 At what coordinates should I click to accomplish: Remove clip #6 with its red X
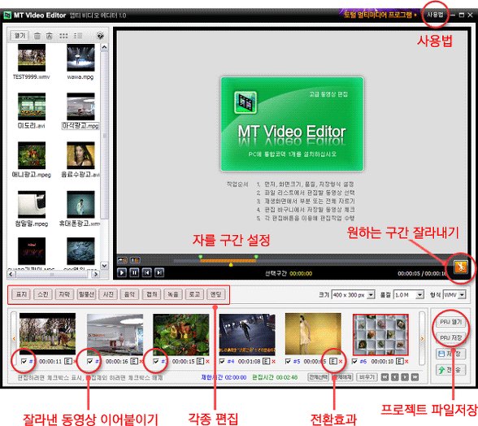pos(406,362)
